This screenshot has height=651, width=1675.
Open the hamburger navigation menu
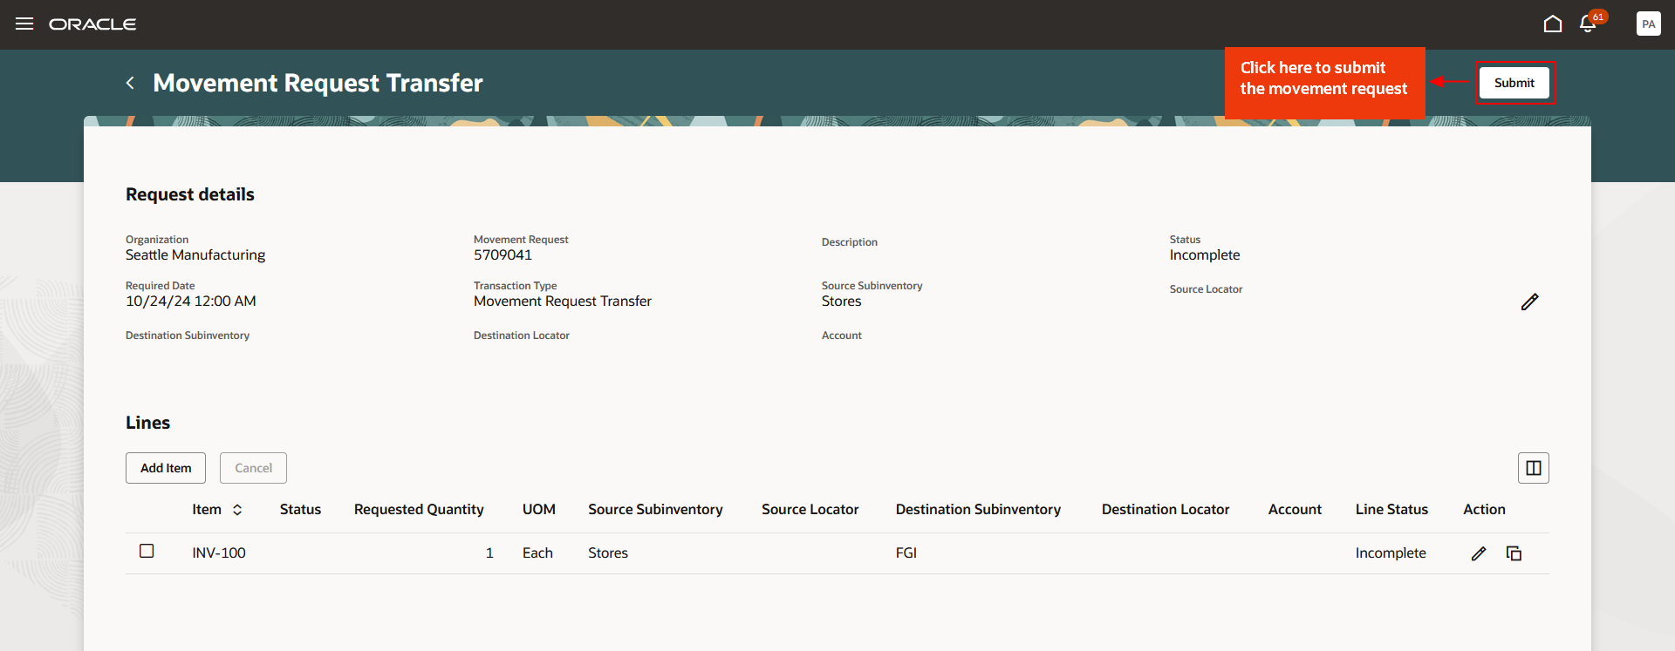24,24
